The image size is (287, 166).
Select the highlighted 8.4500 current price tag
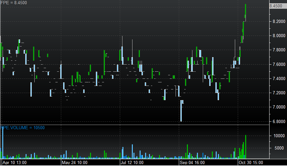(x=275, y=6)
